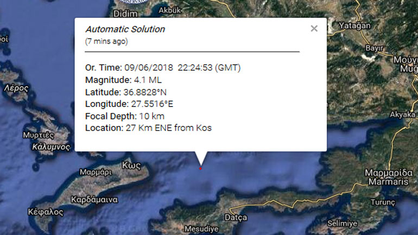Click the Akbük map label
418x235 pixels.
tap(170, 10)
